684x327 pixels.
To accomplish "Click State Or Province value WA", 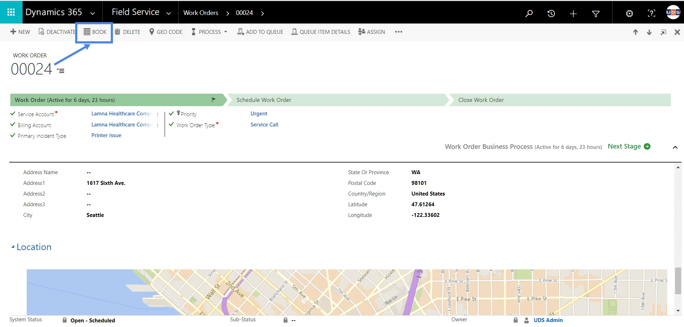I will click(416, 172).
